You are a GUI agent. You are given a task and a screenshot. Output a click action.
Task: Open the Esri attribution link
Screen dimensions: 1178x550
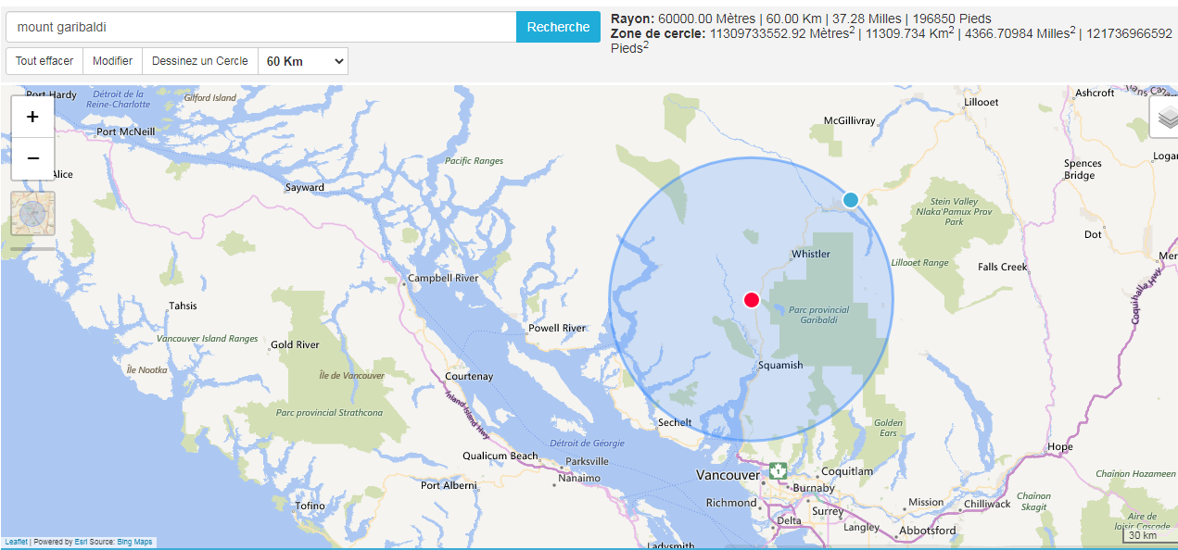[81, 542]
